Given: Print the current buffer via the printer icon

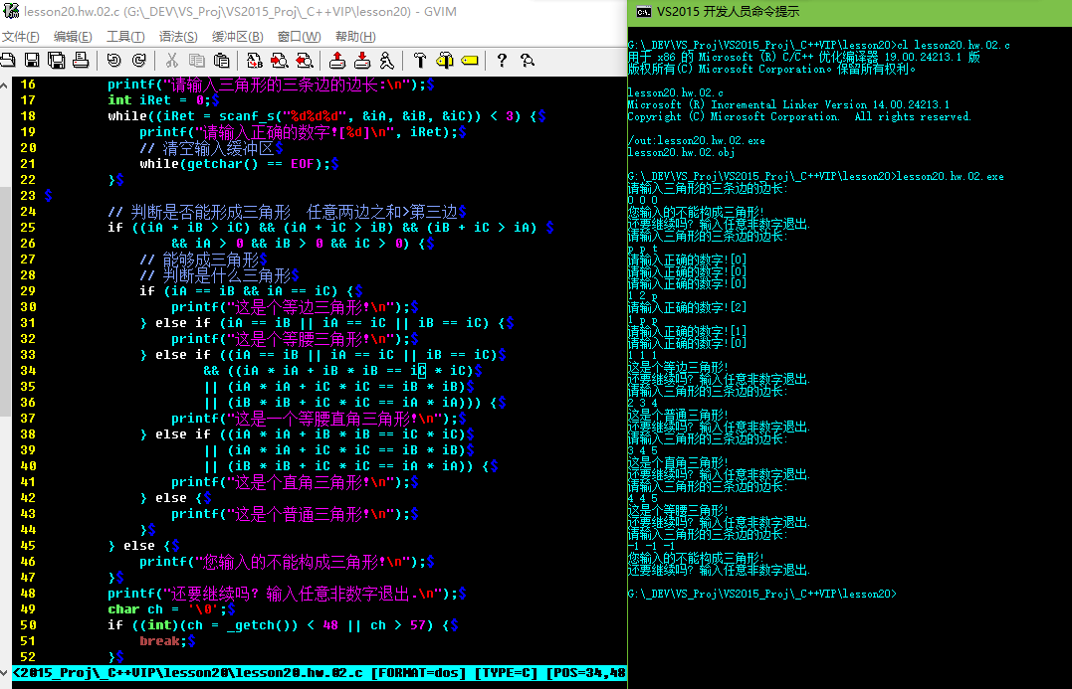Looking at the screenshot, I should pyautogui.click(x=81, y=61).
